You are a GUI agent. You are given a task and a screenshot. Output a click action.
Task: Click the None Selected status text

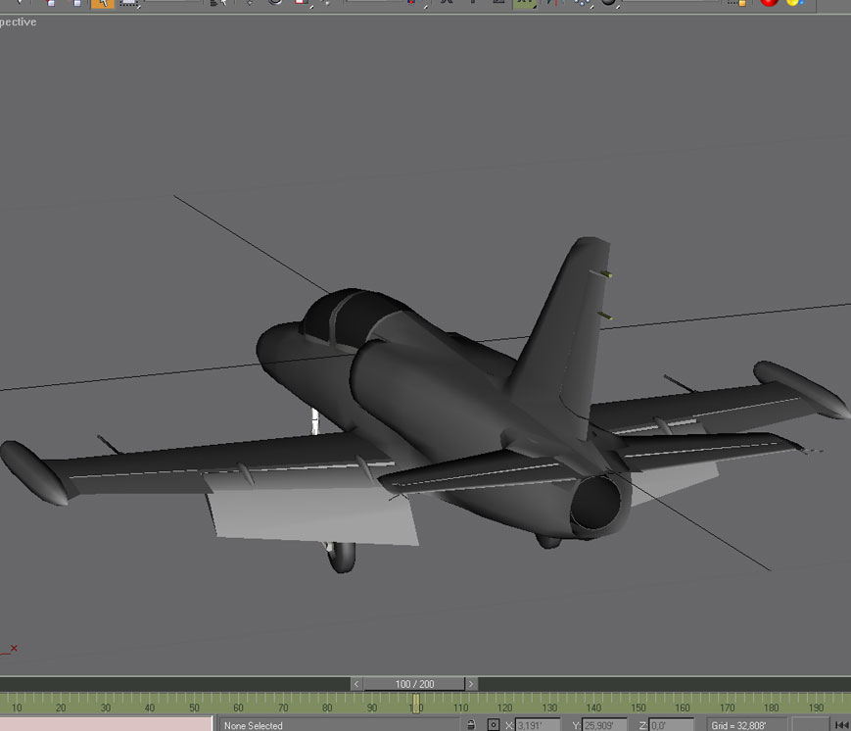tap(254, 725)
